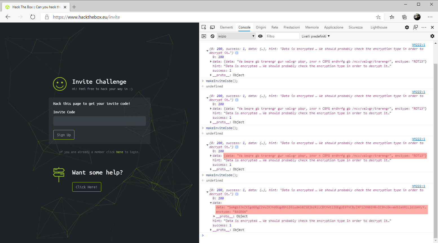This screenshot has width=438, height=243.
Task: Switch to the Elementi tab
Action: (x=226, y=27)
